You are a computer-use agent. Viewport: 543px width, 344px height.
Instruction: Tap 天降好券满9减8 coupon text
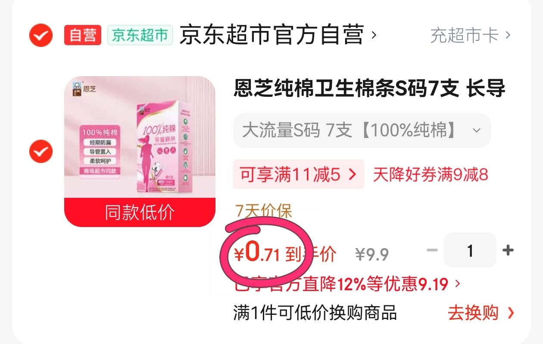[x=431, y=175]
